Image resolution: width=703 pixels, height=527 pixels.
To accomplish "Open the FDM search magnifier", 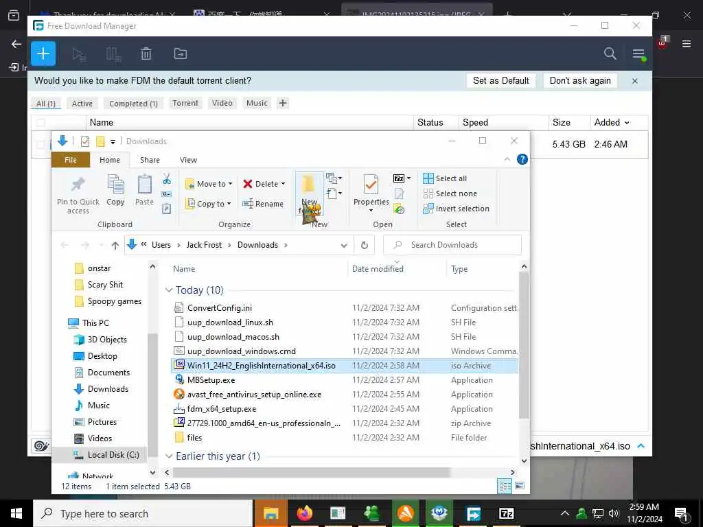I will click(610, 54).
